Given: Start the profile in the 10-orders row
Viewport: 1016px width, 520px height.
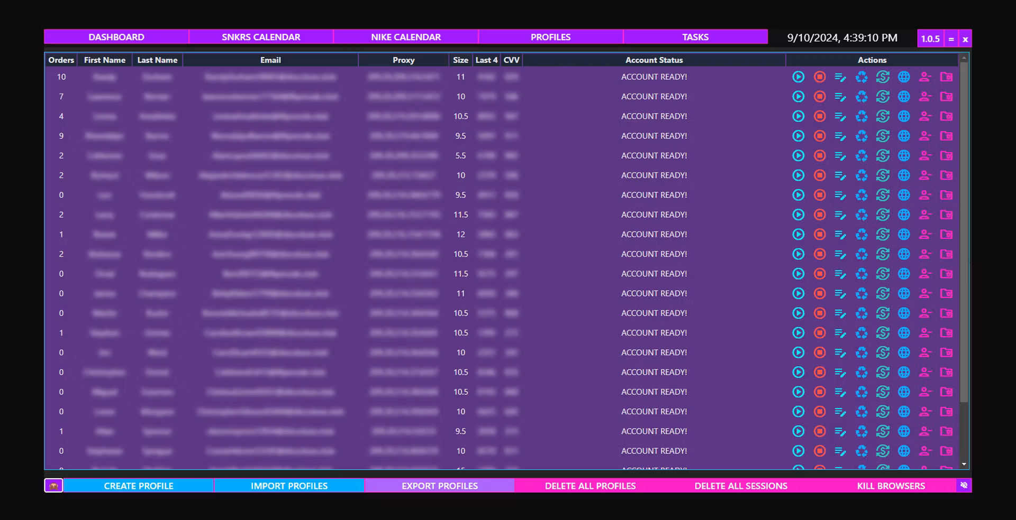Looking at the screenshot, I should 798,77.
